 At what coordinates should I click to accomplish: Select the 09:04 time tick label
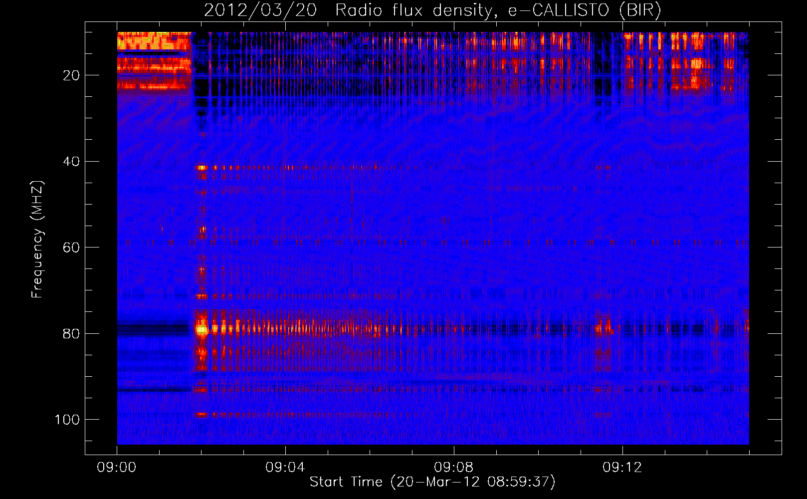coord(285,468)
